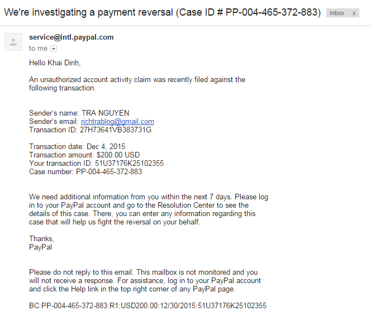Remove the Inbox label with x
Screen dimensions: 371x330
(354, 13)
